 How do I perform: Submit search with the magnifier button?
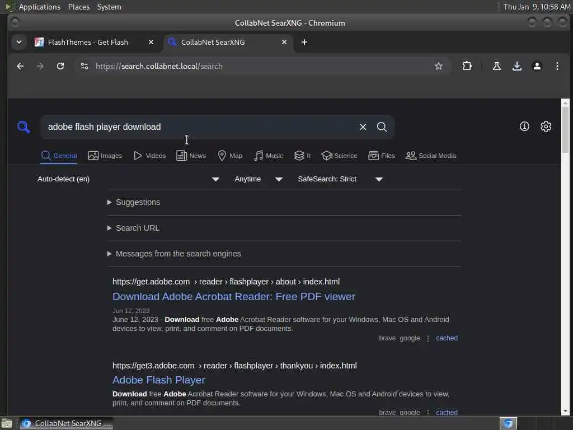point(382,127)
